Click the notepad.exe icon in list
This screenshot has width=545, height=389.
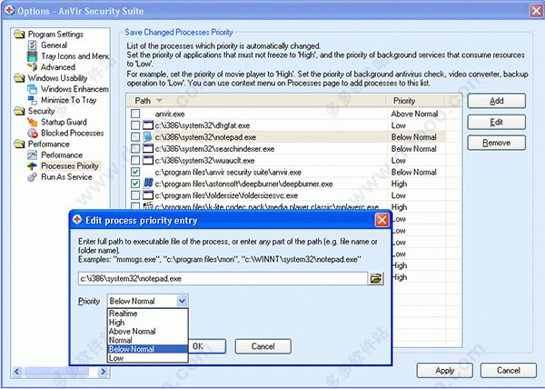pyautogui.click(x=148, y=137)
